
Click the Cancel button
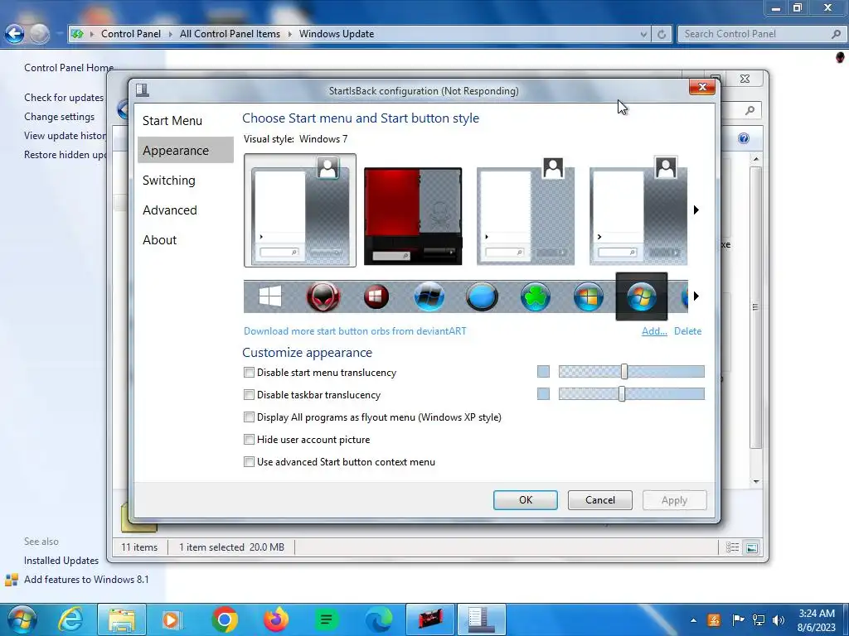click(600, 500)
